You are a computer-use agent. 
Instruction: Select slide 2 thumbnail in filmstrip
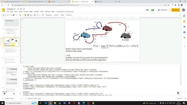click(12, 32)
